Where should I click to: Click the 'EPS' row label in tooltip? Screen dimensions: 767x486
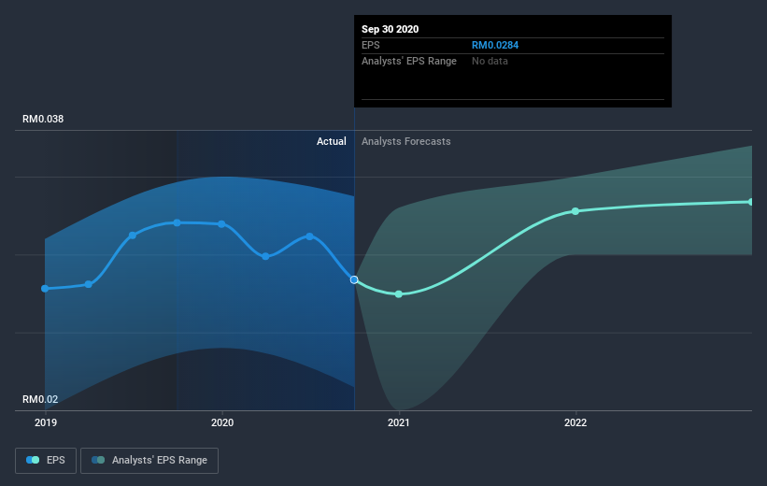tap(370, 45)
